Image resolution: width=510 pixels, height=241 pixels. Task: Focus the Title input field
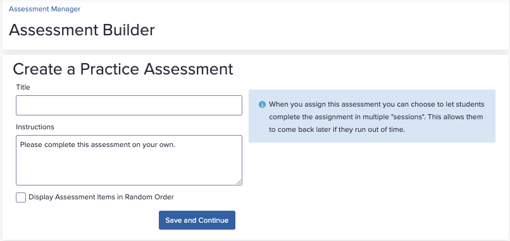pyautogui.click(x=129, y=105)
